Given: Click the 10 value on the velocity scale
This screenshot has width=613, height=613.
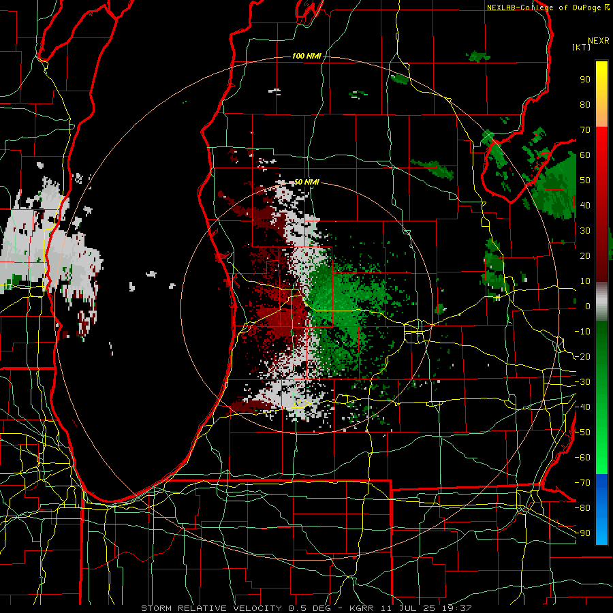Looking at the screenshot, I should click(x=585, y=281).
